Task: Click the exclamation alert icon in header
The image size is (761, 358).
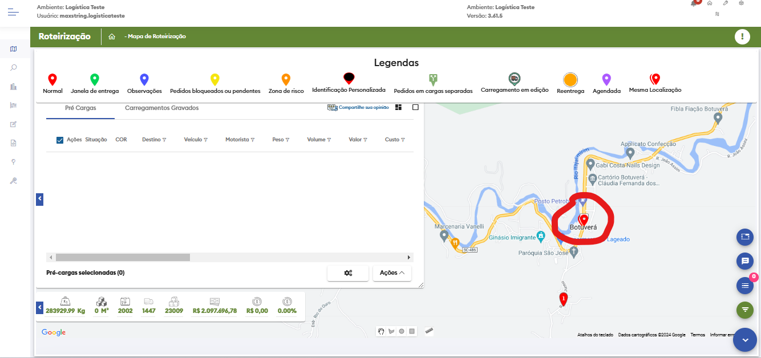Action: click(x=742, y=37)
